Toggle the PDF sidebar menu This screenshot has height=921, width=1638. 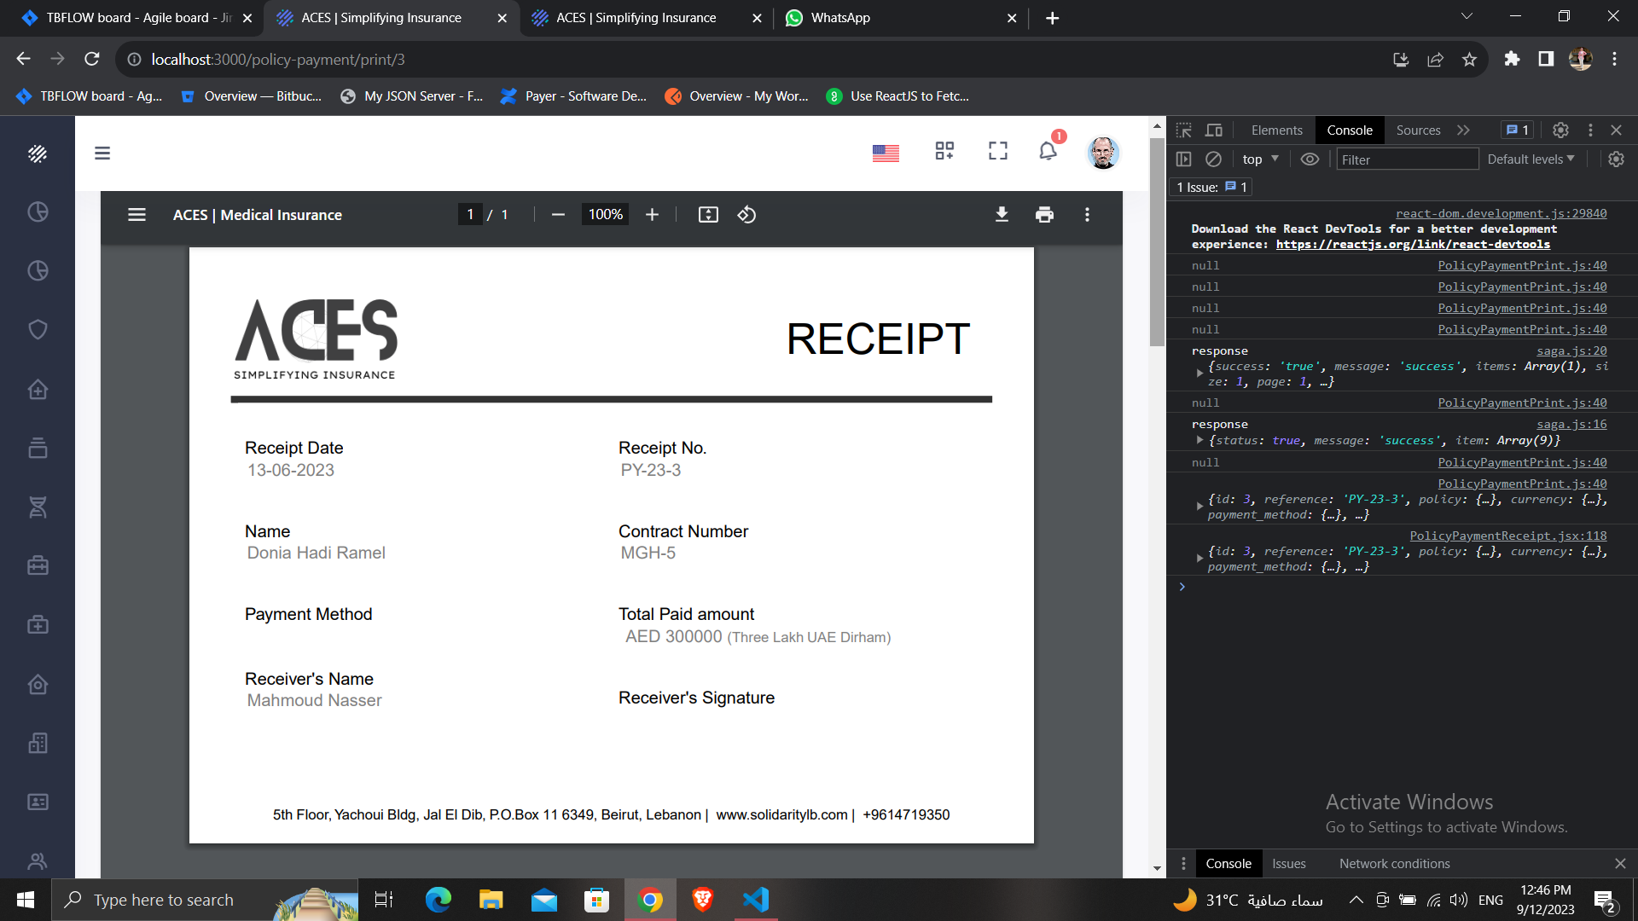pos(136,215)
